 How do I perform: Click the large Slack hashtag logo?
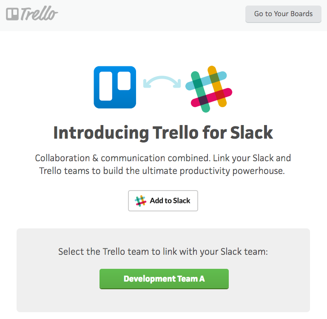pos(209,89)
